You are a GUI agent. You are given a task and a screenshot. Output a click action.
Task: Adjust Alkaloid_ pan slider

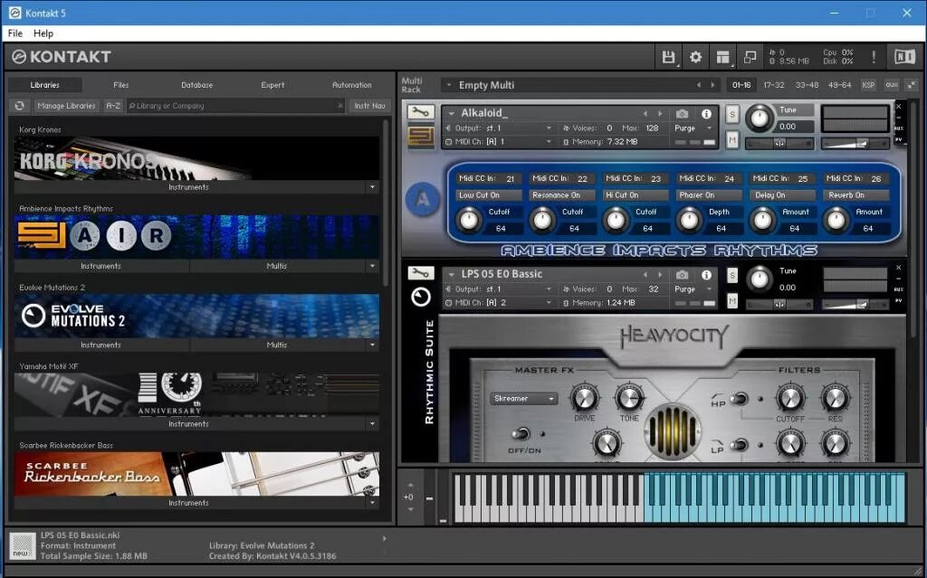779,143
